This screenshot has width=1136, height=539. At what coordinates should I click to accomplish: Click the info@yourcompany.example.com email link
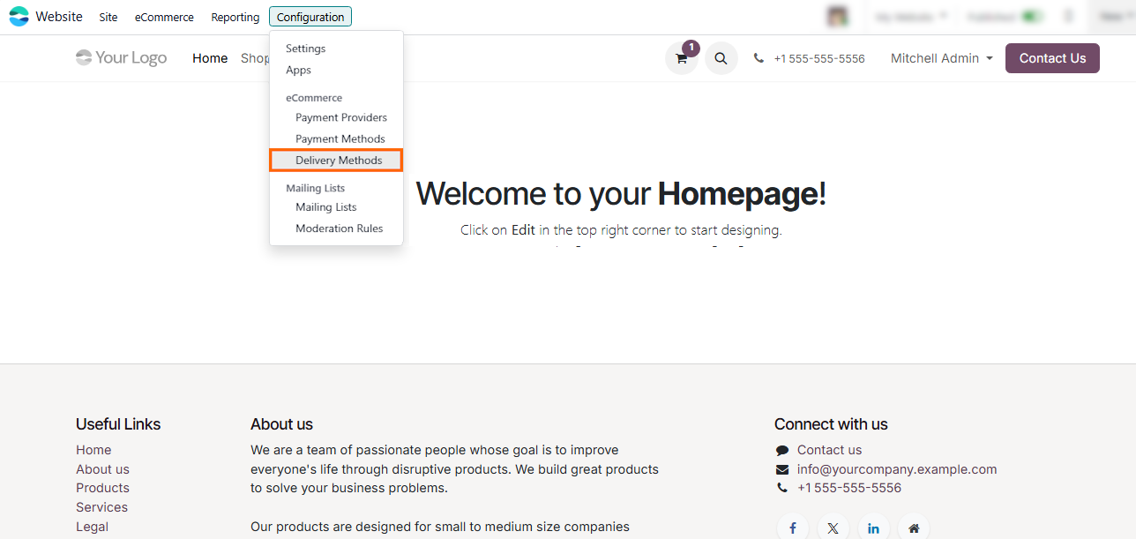[897, 469]
